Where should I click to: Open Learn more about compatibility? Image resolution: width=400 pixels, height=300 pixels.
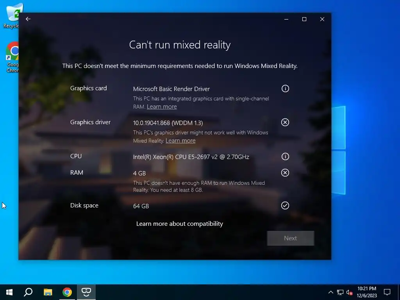[180, 224]
